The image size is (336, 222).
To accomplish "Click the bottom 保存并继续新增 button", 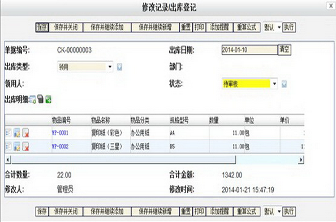I will (155, 211).
